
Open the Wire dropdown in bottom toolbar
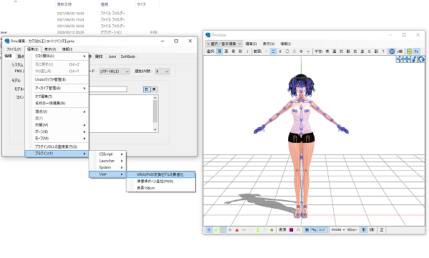click(x=352, y=230)
